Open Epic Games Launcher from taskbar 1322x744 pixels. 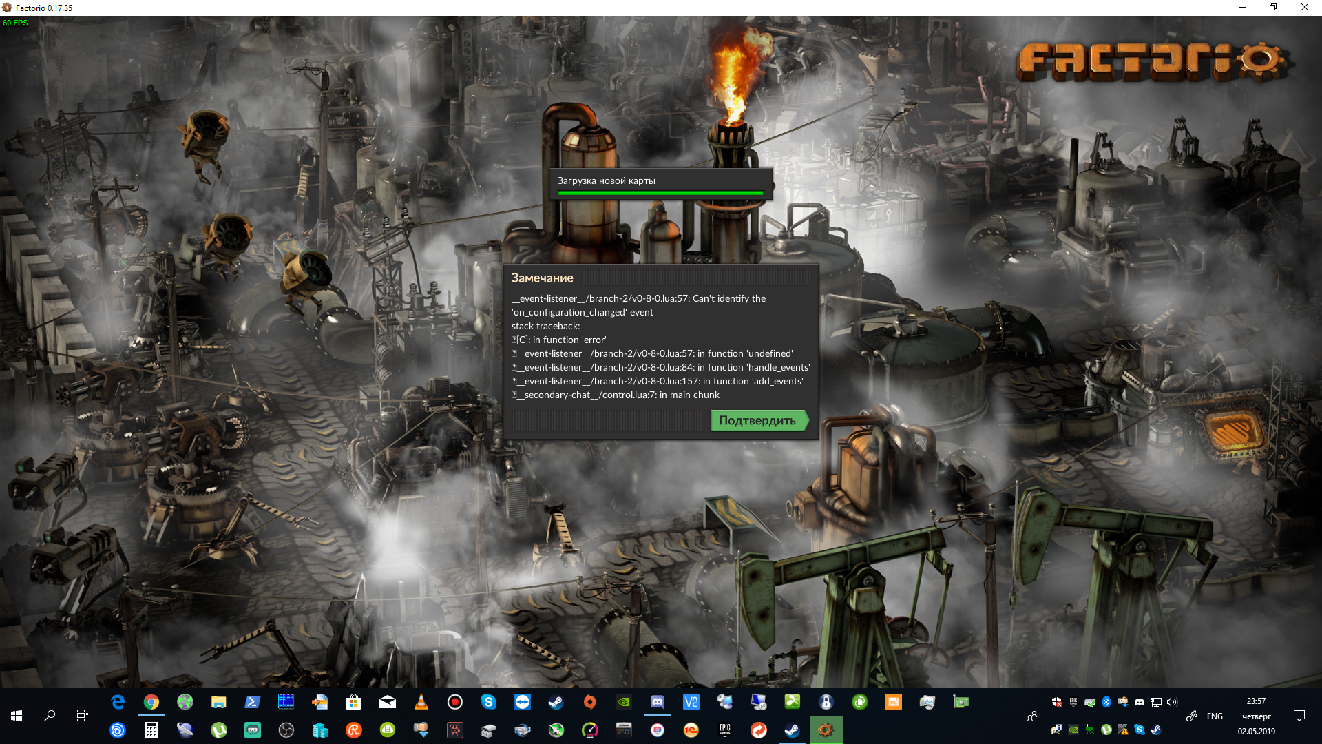coord(725,730)
